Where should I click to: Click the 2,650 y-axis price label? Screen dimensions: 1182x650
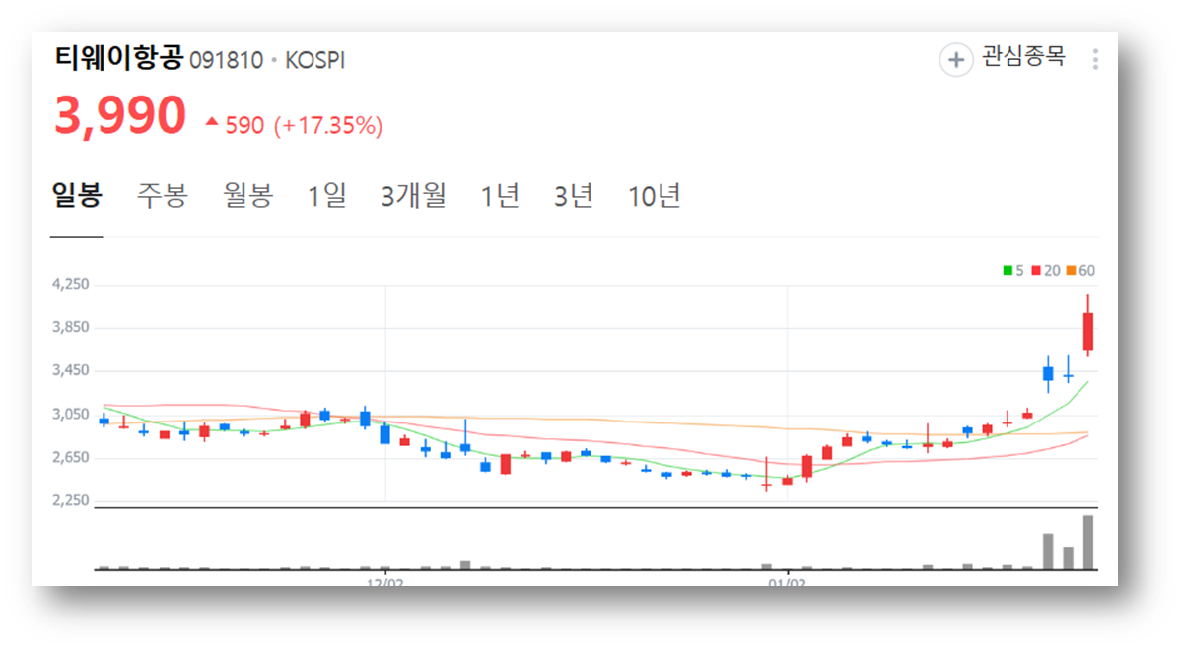tap(70, 457)
